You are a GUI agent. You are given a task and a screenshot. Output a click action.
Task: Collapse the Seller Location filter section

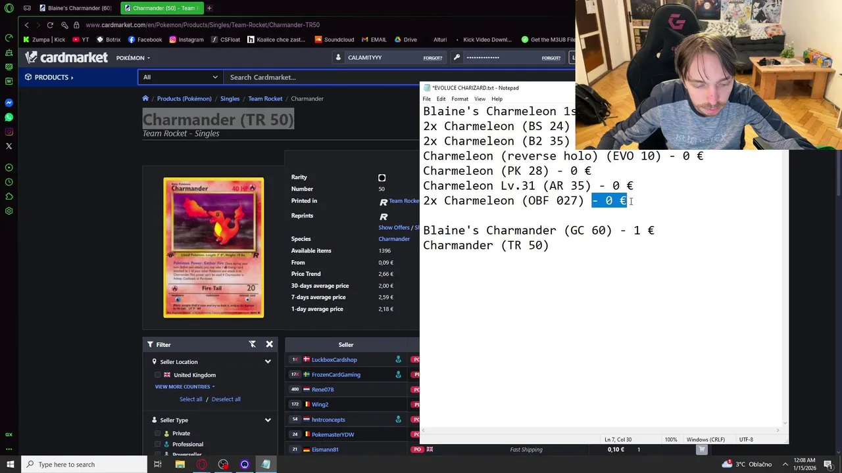point(268,362)
